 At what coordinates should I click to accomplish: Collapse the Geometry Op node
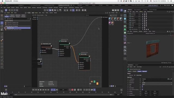pyautogui.click(x=51, y=46)
